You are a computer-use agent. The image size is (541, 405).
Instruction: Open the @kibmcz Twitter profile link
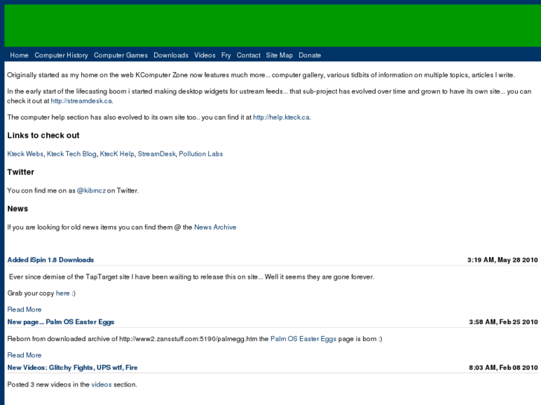[91, 190]
